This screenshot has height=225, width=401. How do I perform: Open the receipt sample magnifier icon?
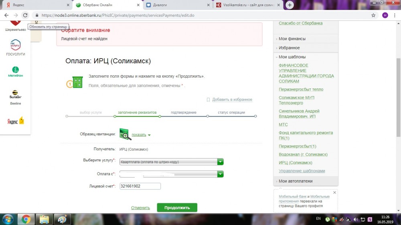[x=125, y=134]
